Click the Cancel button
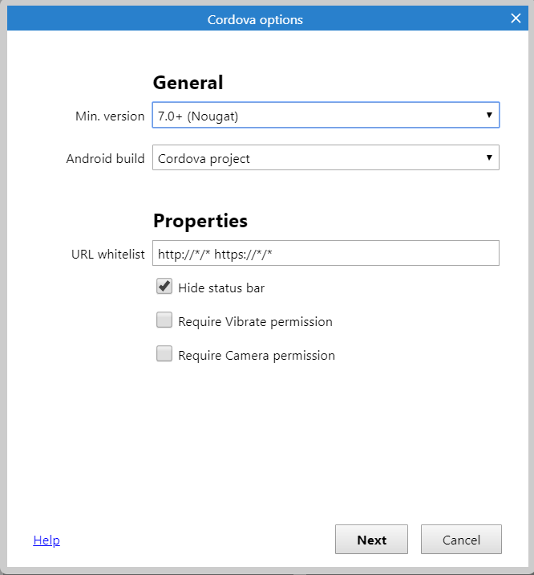 tap(461, 540)
